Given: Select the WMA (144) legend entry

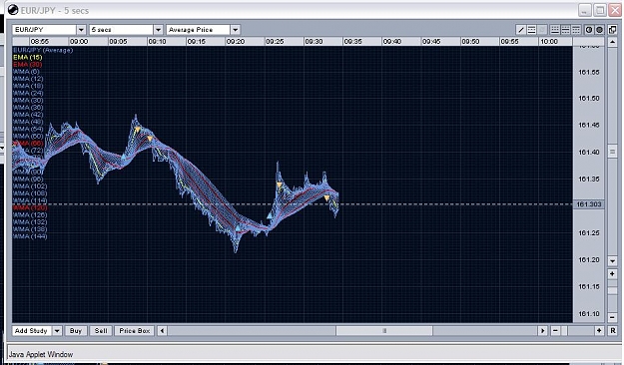Looking at the screenshot, I should (30, 236).
